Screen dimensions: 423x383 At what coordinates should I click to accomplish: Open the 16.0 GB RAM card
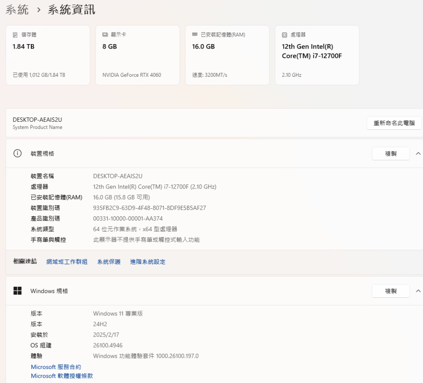tap(227, 55)
